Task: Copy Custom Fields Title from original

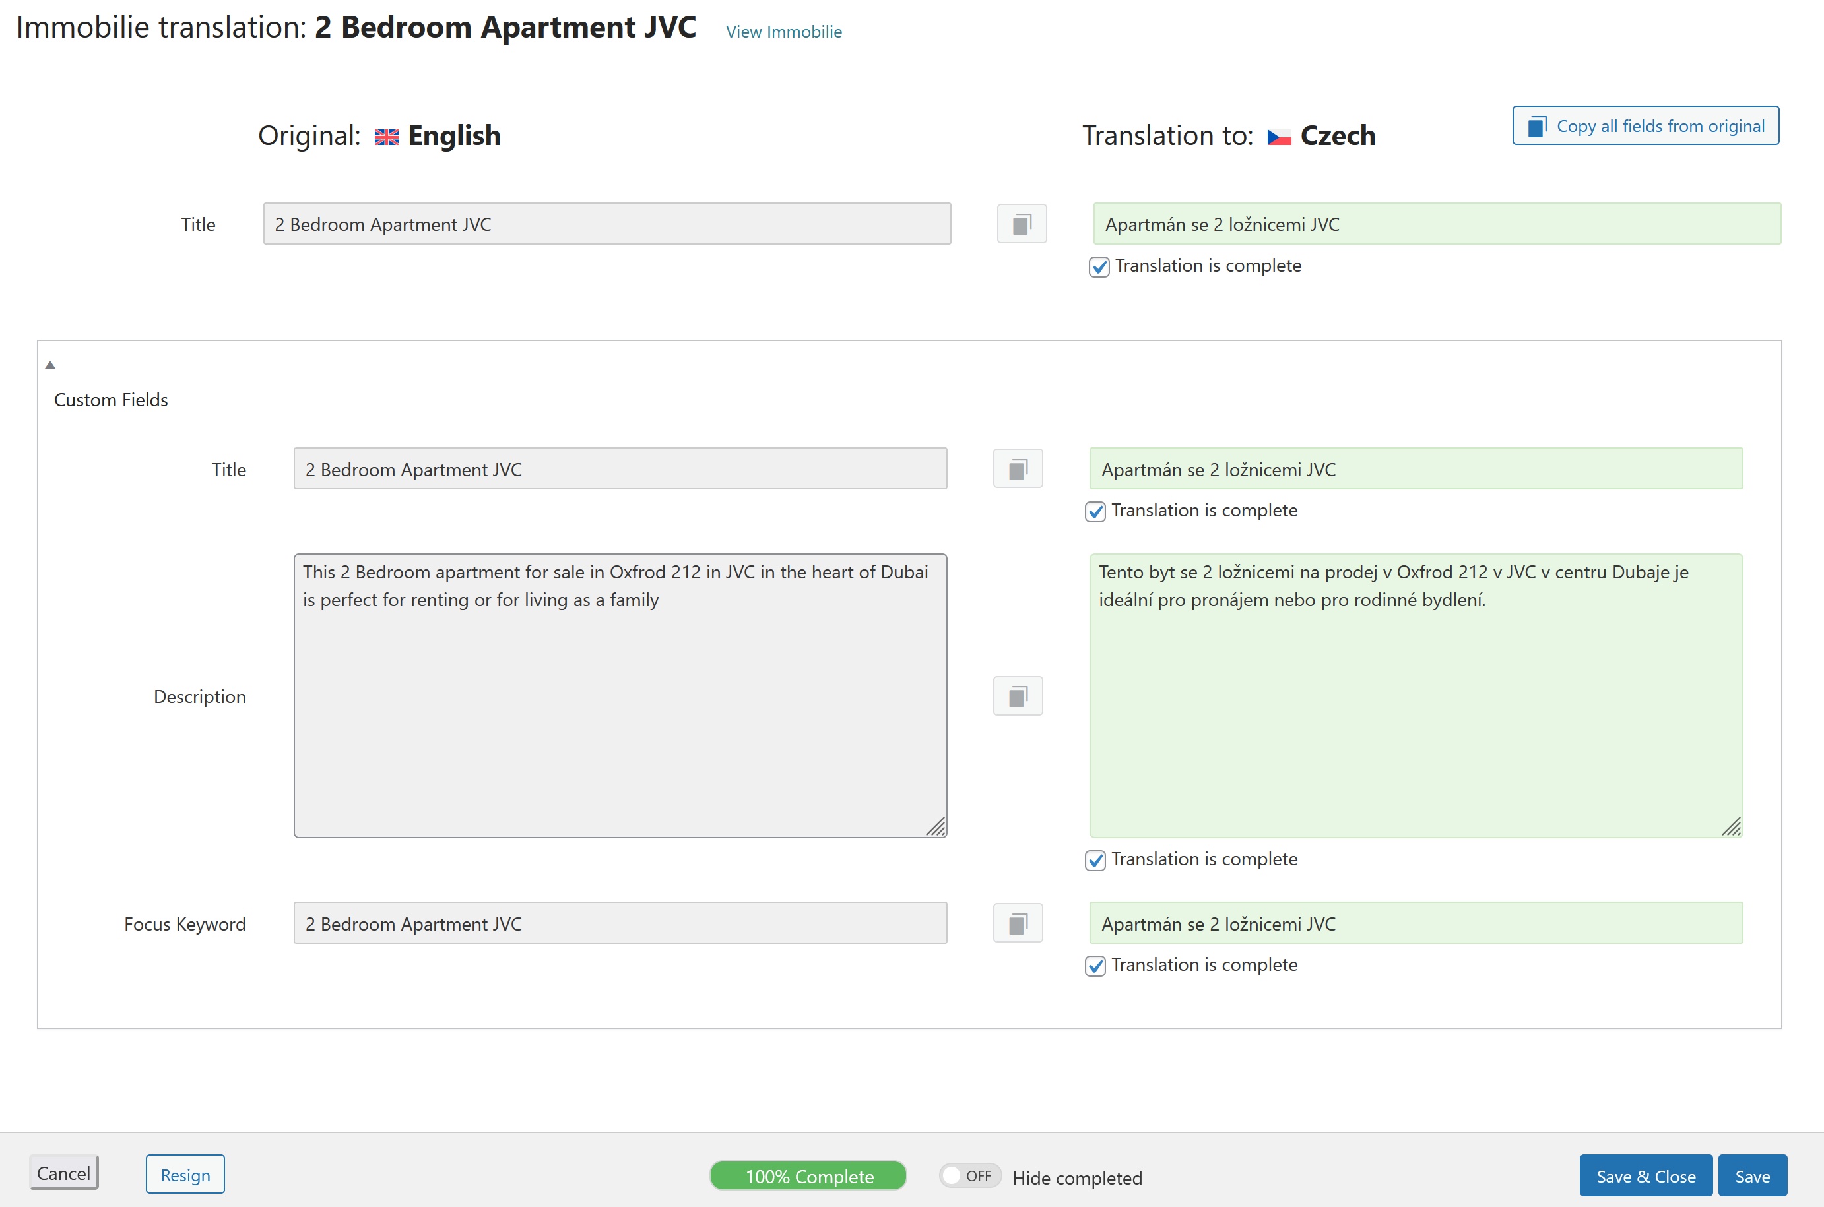Action: [x=1017, y=469]
